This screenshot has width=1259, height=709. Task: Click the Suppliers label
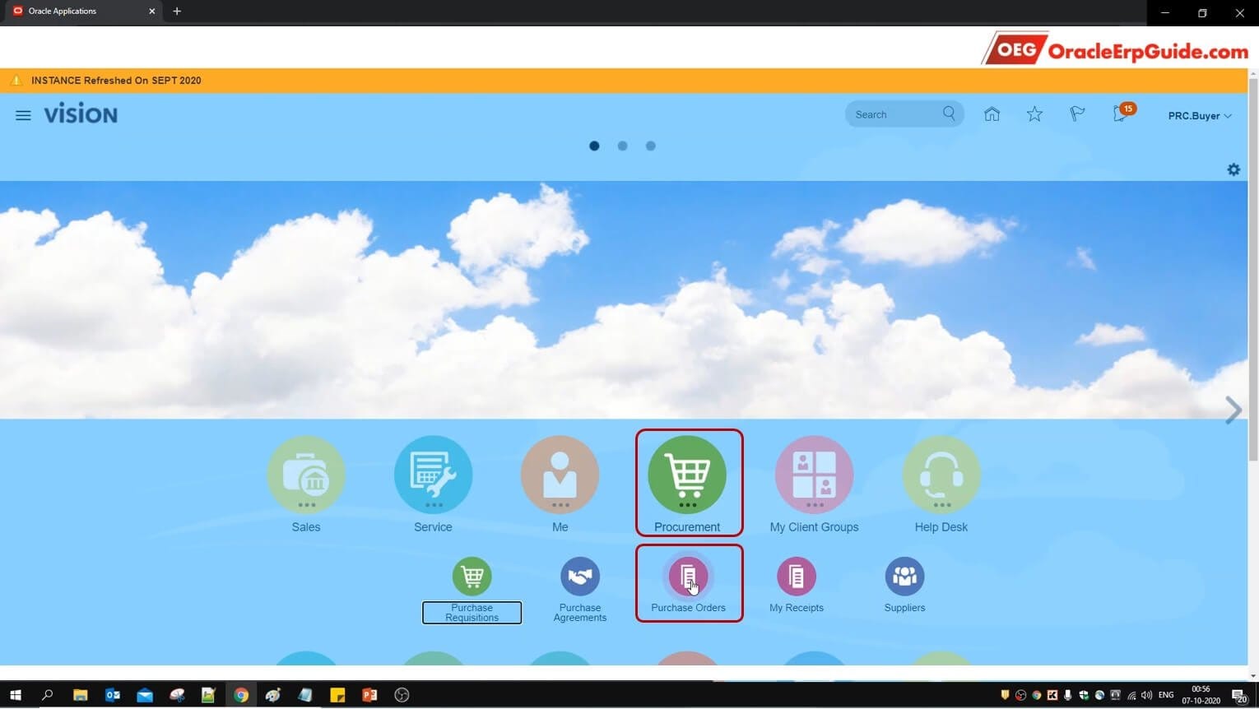[904, 608]
